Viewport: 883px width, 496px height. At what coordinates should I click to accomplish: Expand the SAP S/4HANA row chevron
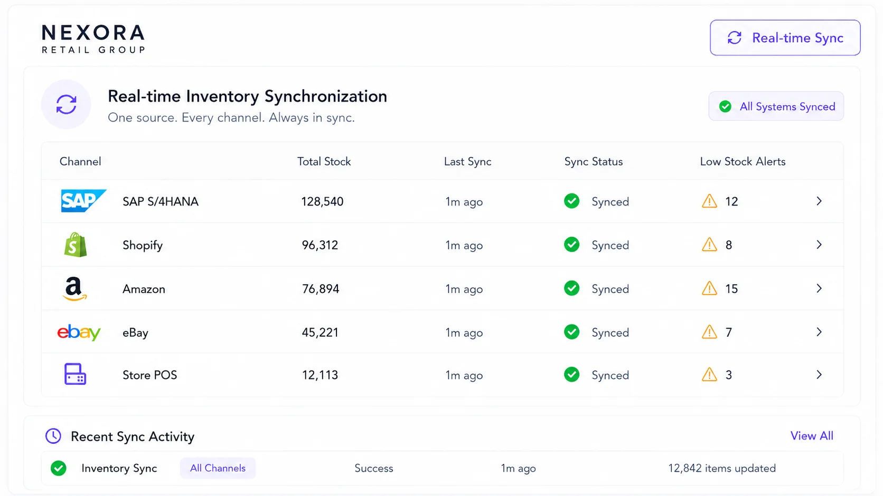(x=819, y=201)
